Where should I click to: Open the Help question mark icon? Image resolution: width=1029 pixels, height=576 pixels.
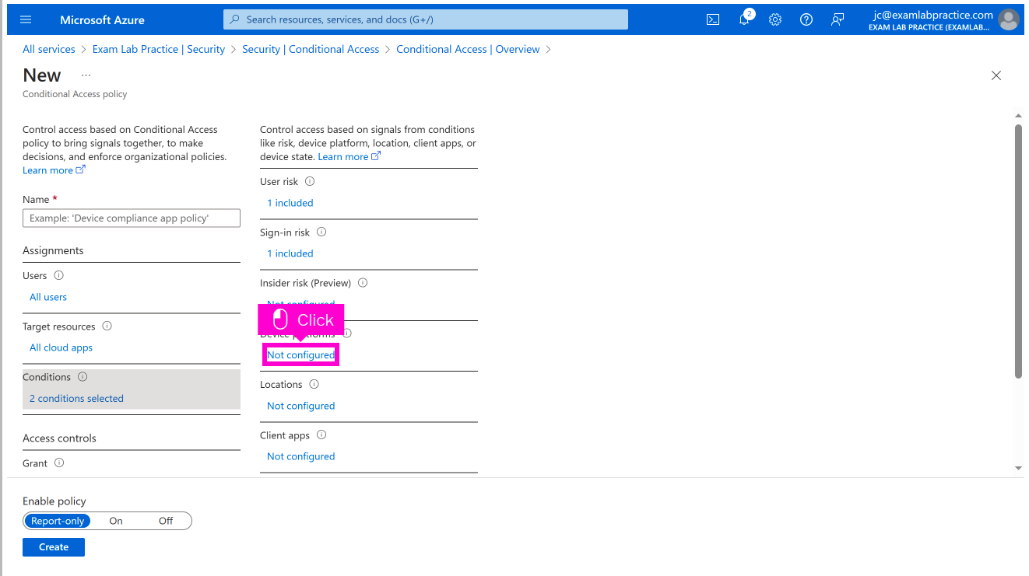[x=806, y=19]
